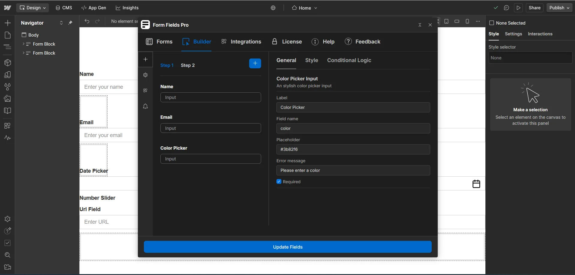This screenshot has height=275, width=575.
Task: Click the Webflow logo icon
Action: pos(7,8)
